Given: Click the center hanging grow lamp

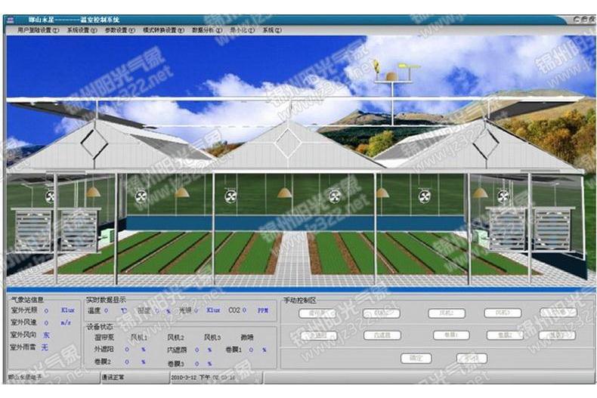Looking at the screenshot, I should coord(284,193).
